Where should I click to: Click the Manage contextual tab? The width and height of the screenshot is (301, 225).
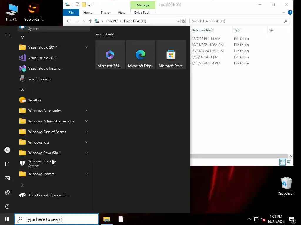(x=143, y=5)
